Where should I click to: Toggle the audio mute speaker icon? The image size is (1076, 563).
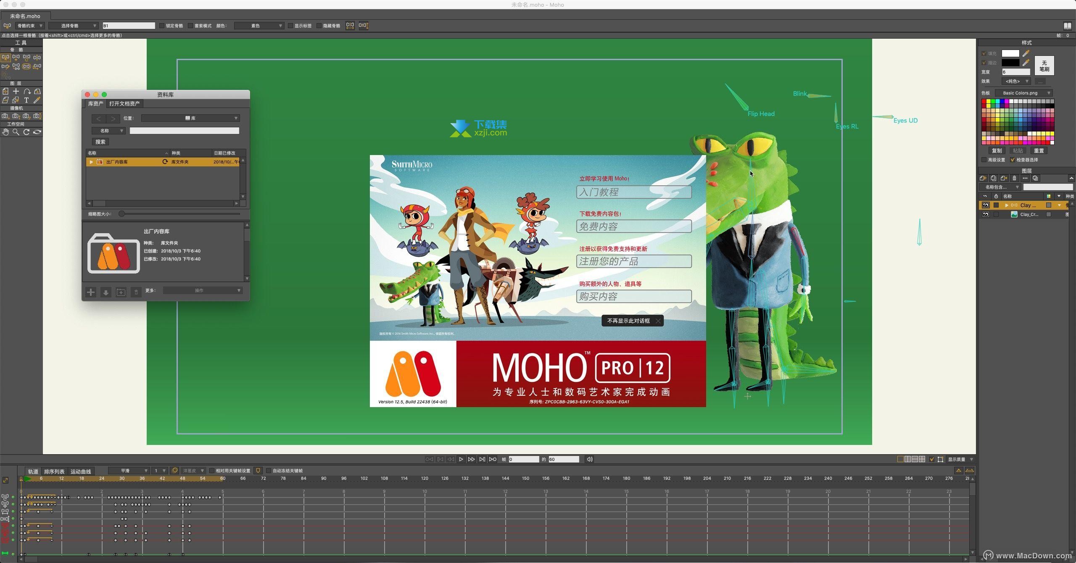(x=590, y=459)
